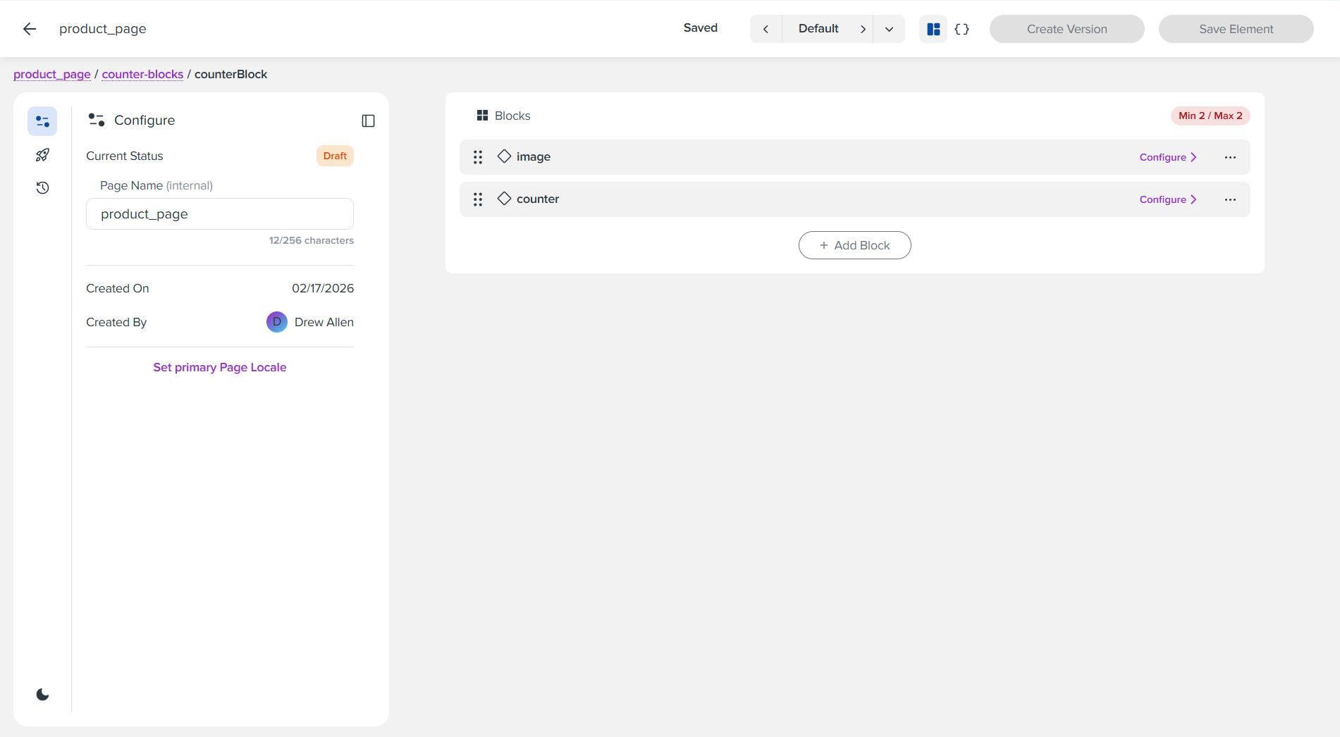
Task: Expand Configure for the counter block
Action: [x=1168, y=199]
